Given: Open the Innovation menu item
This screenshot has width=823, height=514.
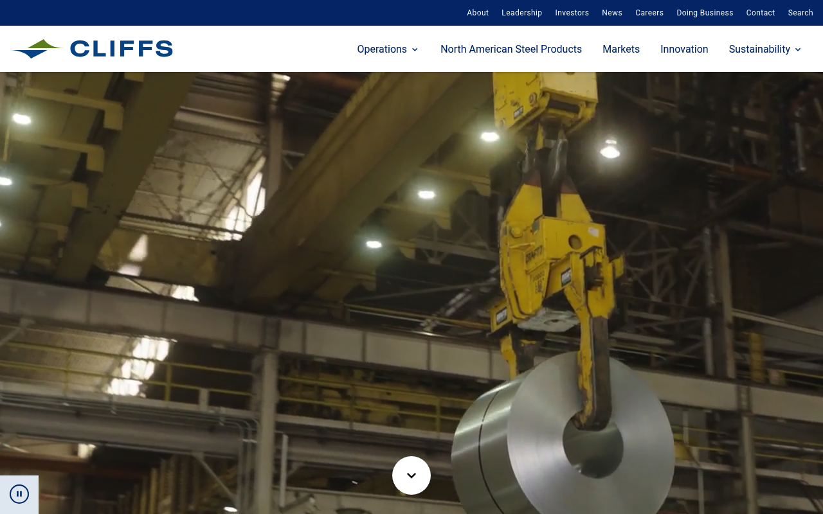Looking at the screenshot, I should click(x=684, y=49).
